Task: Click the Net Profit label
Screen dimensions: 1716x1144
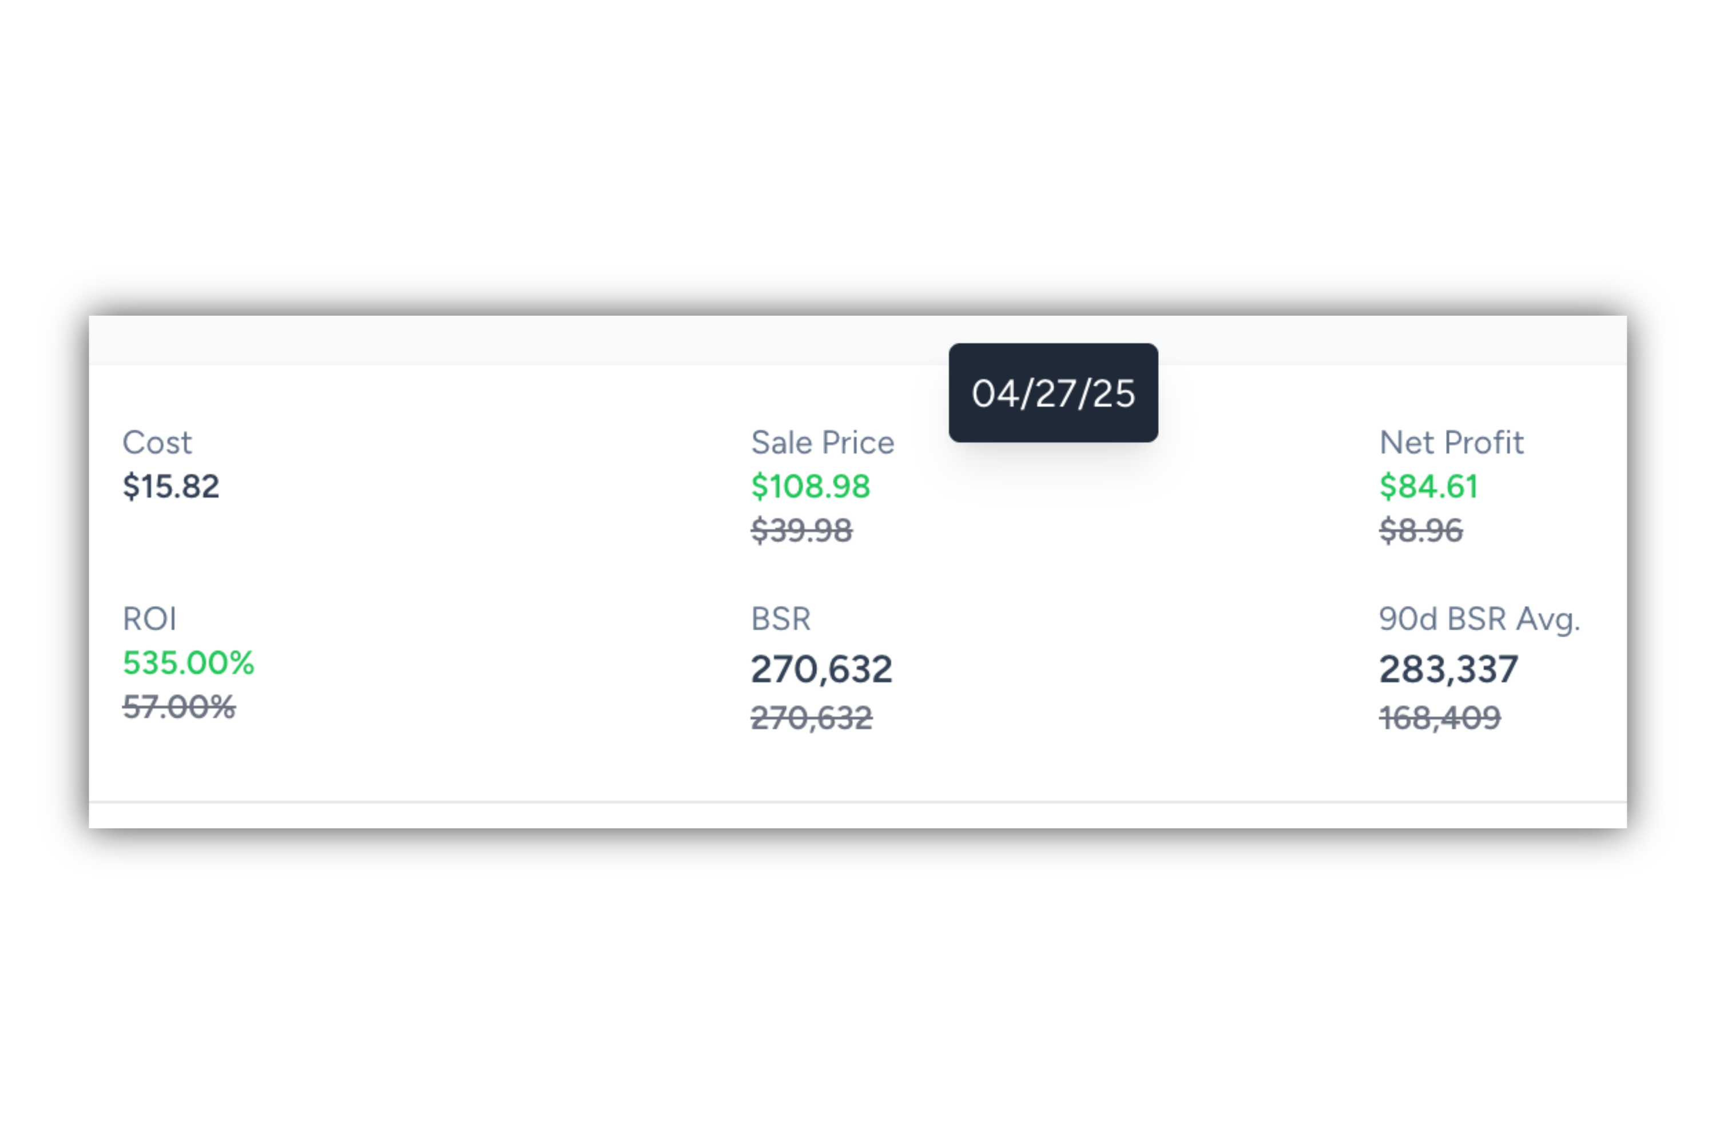Action: 1451,442
